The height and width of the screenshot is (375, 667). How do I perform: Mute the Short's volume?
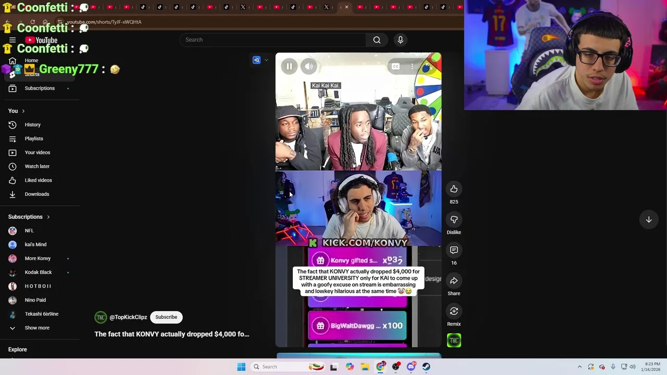(x=309, y=66)
